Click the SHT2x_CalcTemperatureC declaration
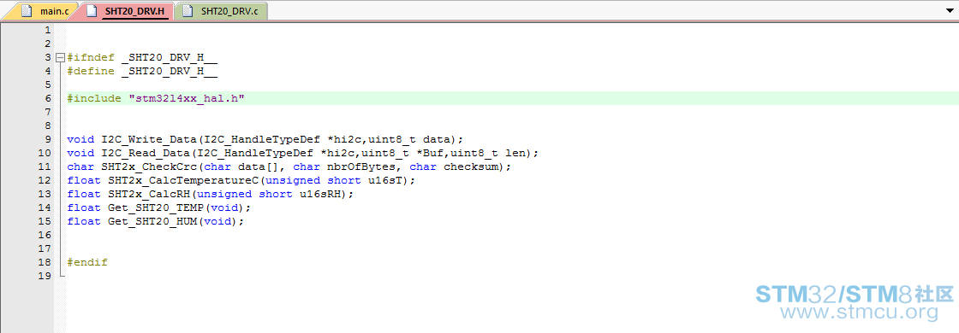The height and width of the screenshot is (333, 959). coord(241,180)
